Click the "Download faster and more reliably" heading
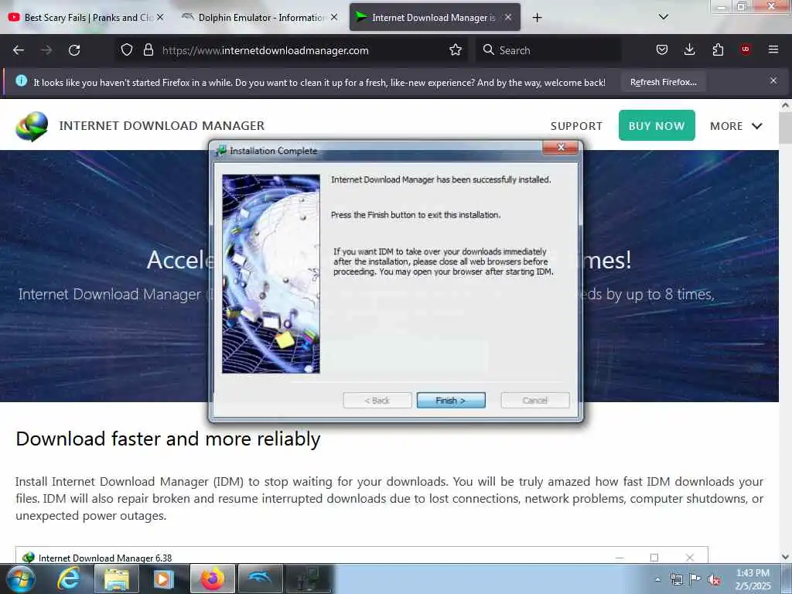 coord(168,439)
